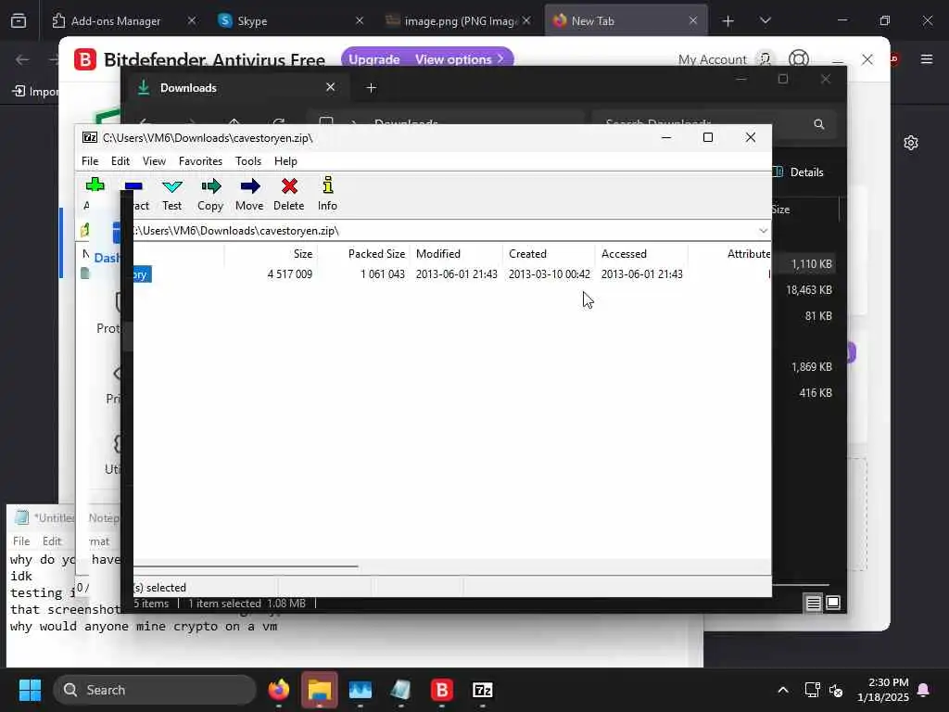949x712 pixels.
Task: Open the Edit menu in Notepad
Action: point(52,540)
